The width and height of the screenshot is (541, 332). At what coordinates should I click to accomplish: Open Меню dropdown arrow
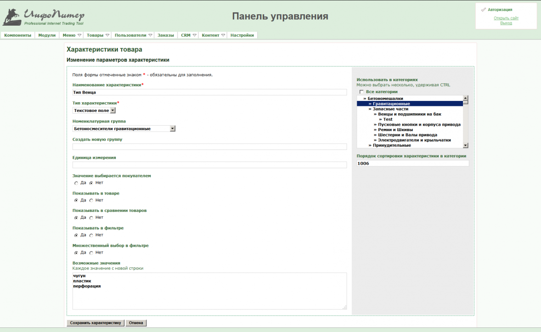pos(79,35)
